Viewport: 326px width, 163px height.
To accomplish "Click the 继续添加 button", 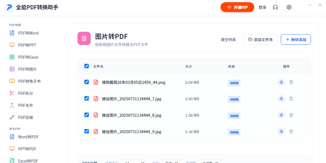I will tap(296, 39).
